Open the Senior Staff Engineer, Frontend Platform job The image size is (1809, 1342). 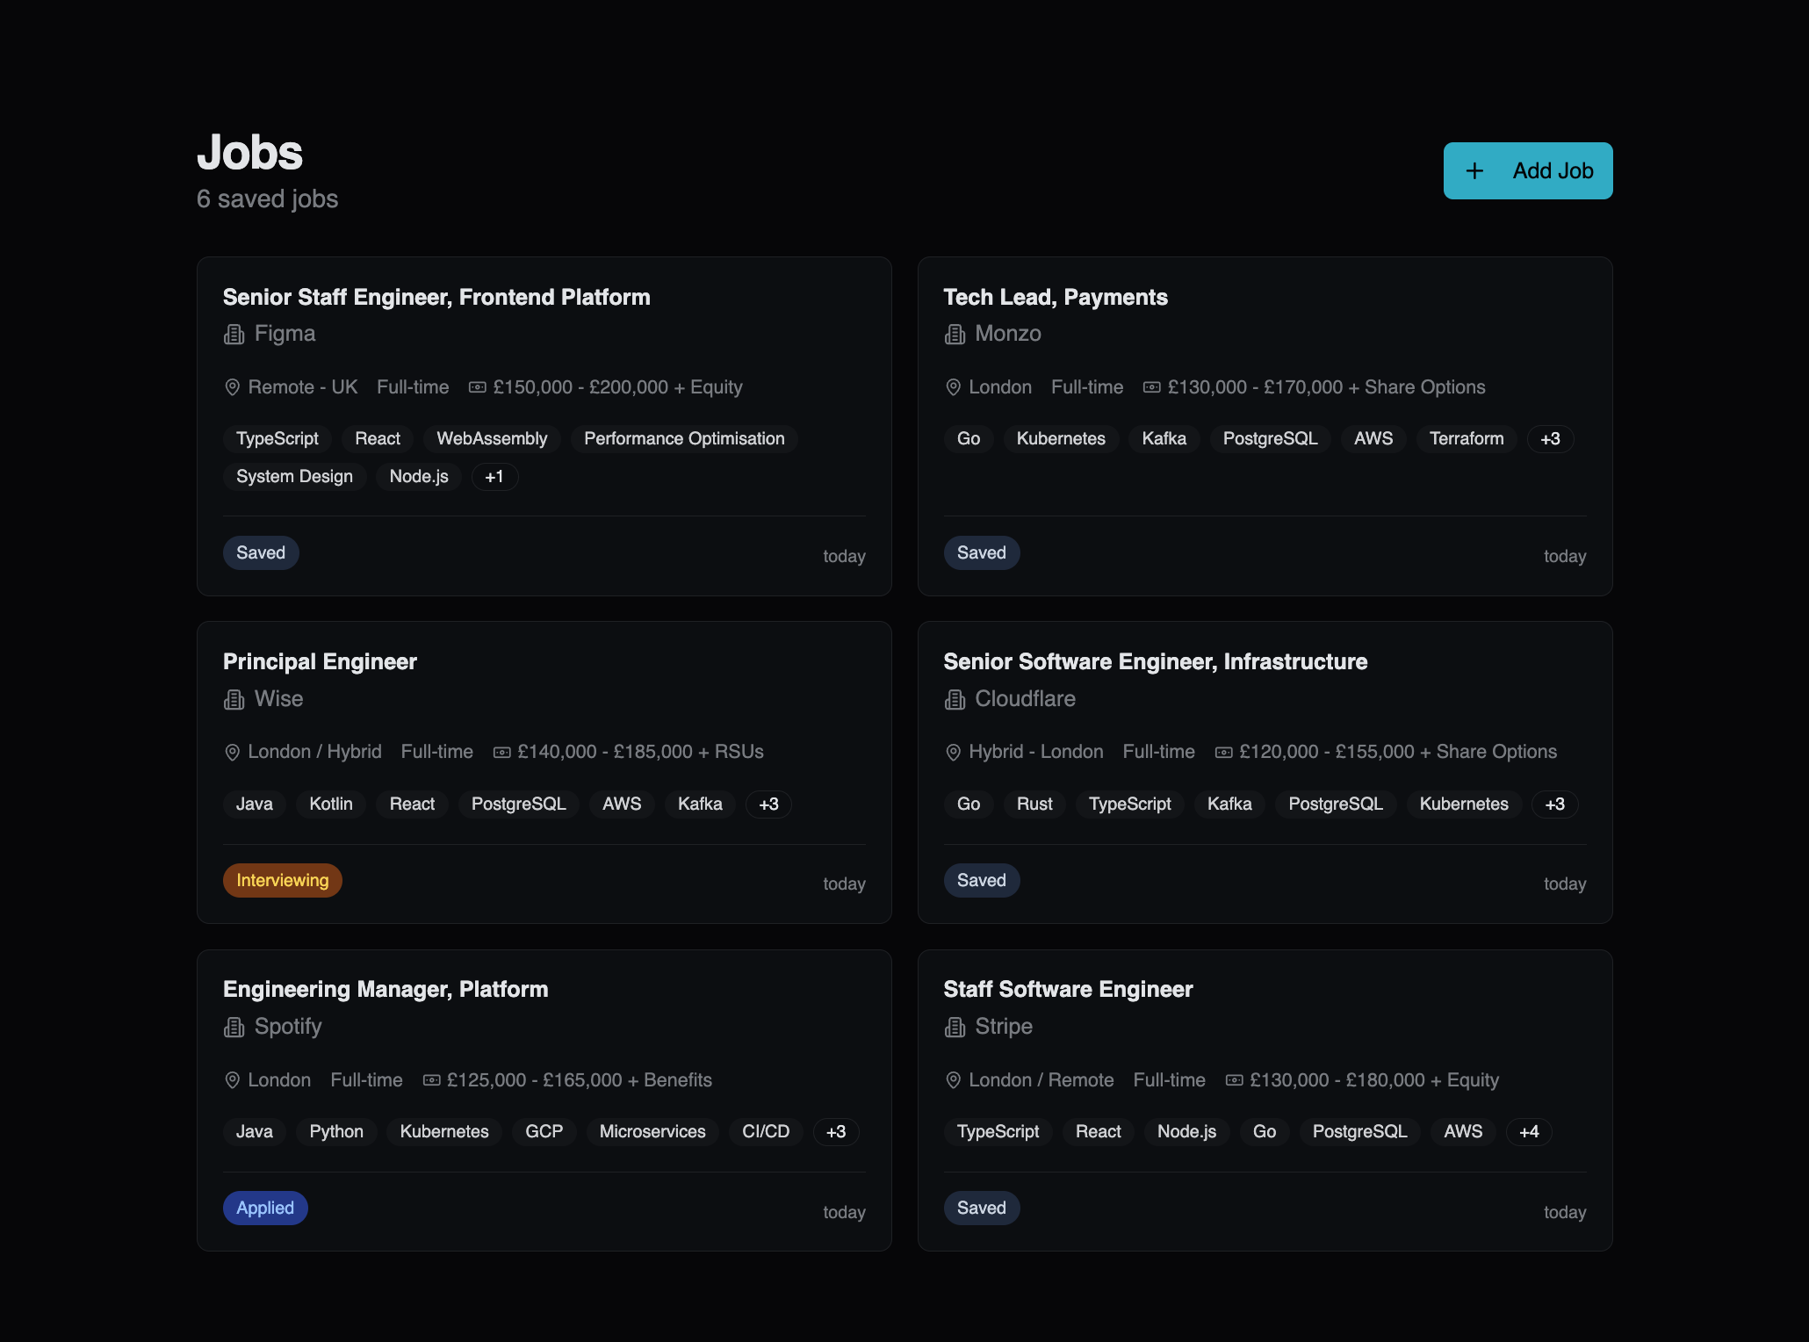436,297
